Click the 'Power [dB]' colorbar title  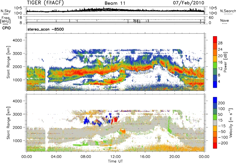225,62
